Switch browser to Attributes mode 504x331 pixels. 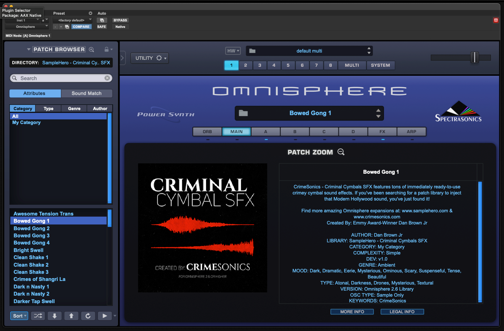35,93
